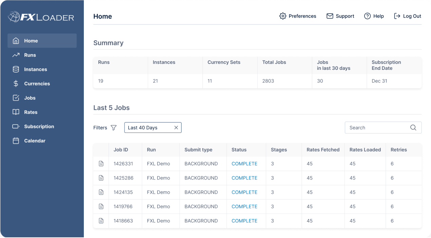This screenshot has height=238, width=431.
Task: Select the Runs icon in the sidebar
Action: pyautogui.click(x=16, y=55)
